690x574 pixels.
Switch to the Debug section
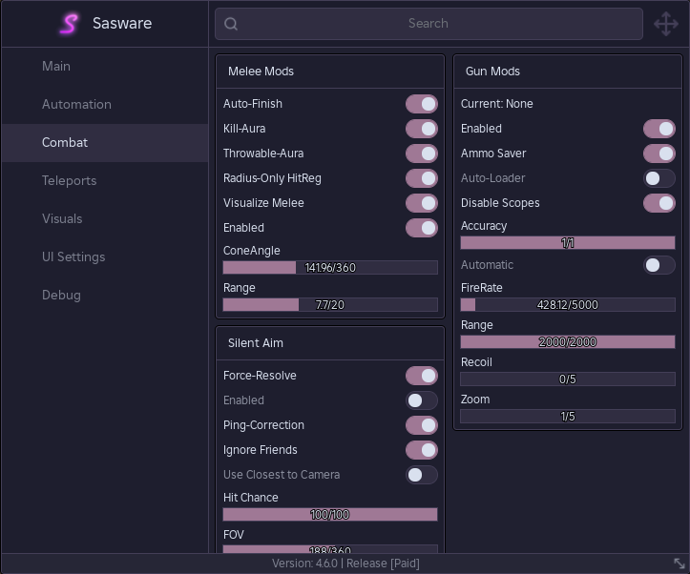pyautogui.click(x=61, y=295)
